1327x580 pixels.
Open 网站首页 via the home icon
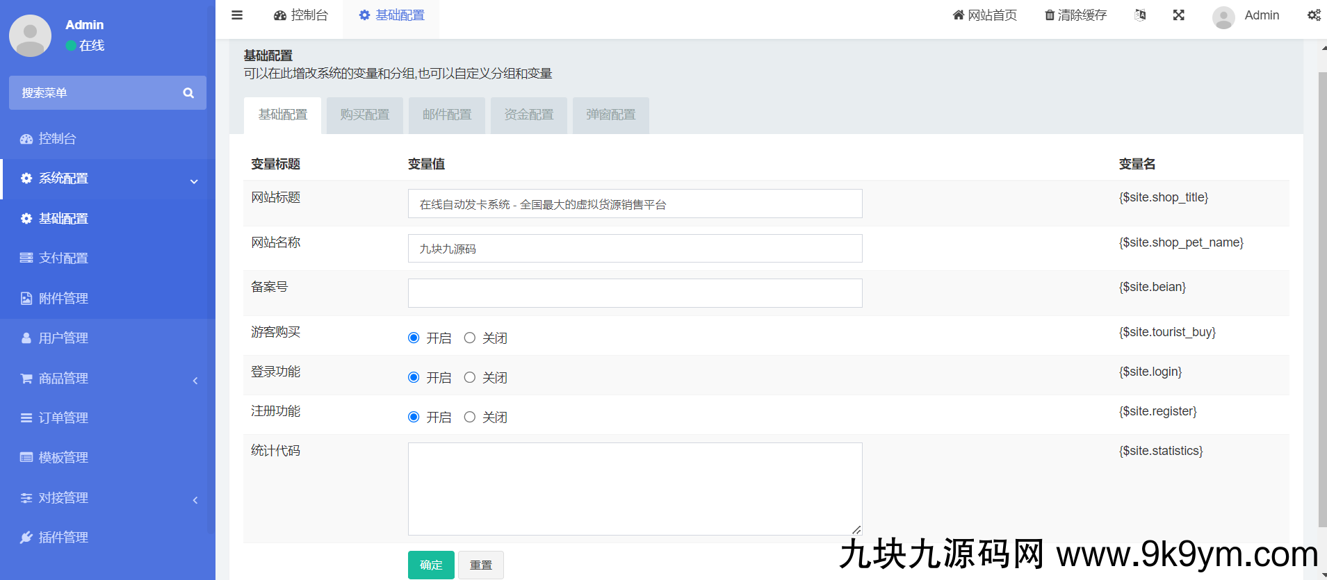(959, 15)
